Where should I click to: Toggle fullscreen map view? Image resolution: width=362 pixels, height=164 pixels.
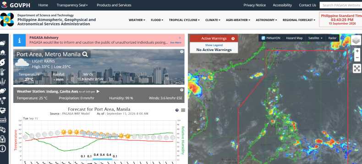point(357,68)
